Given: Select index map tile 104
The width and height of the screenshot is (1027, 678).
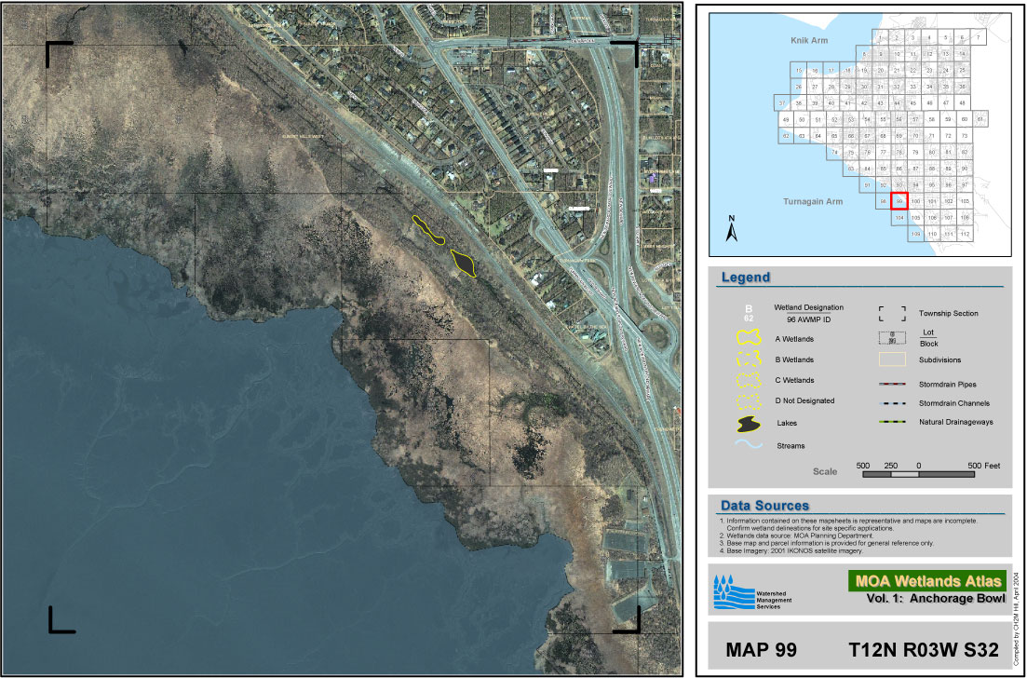Looking at the screenshot, I should click(x=899, y=217).
